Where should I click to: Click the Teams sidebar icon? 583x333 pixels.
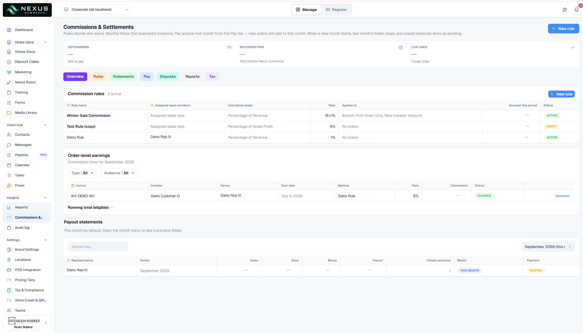(x=9, y=311)
